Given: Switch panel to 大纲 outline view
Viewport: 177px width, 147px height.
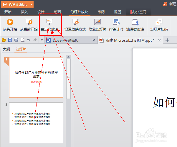Looking at the screenshot, I should (6, 49).
